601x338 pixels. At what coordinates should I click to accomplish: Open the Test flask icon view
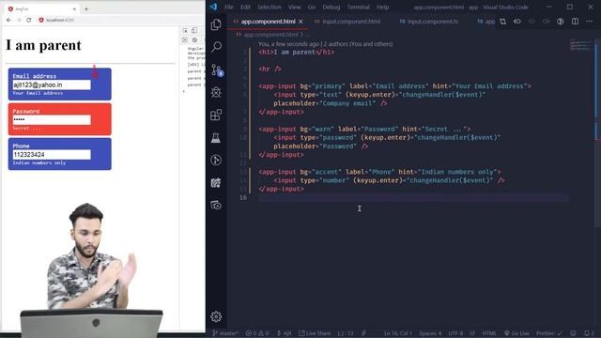tap(216, 138)
